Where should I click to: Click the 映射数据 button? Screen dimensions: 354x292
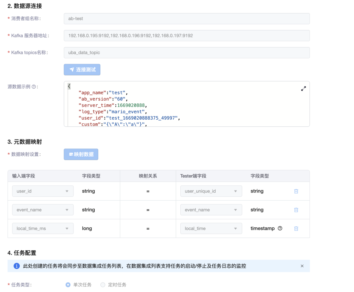81,154
